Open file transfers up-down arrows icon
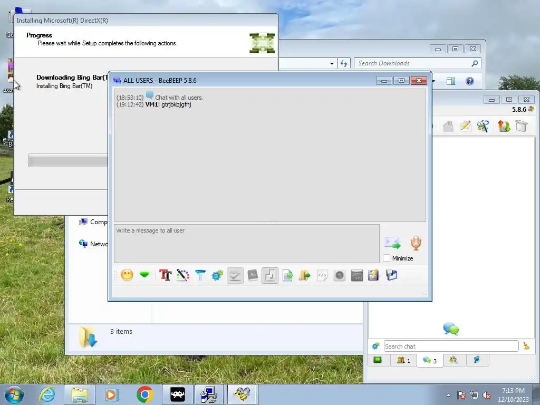 tap(504, 126)
